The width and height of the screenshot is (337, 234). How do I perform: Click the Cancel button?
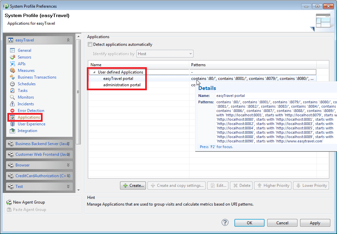coord(282,223)
